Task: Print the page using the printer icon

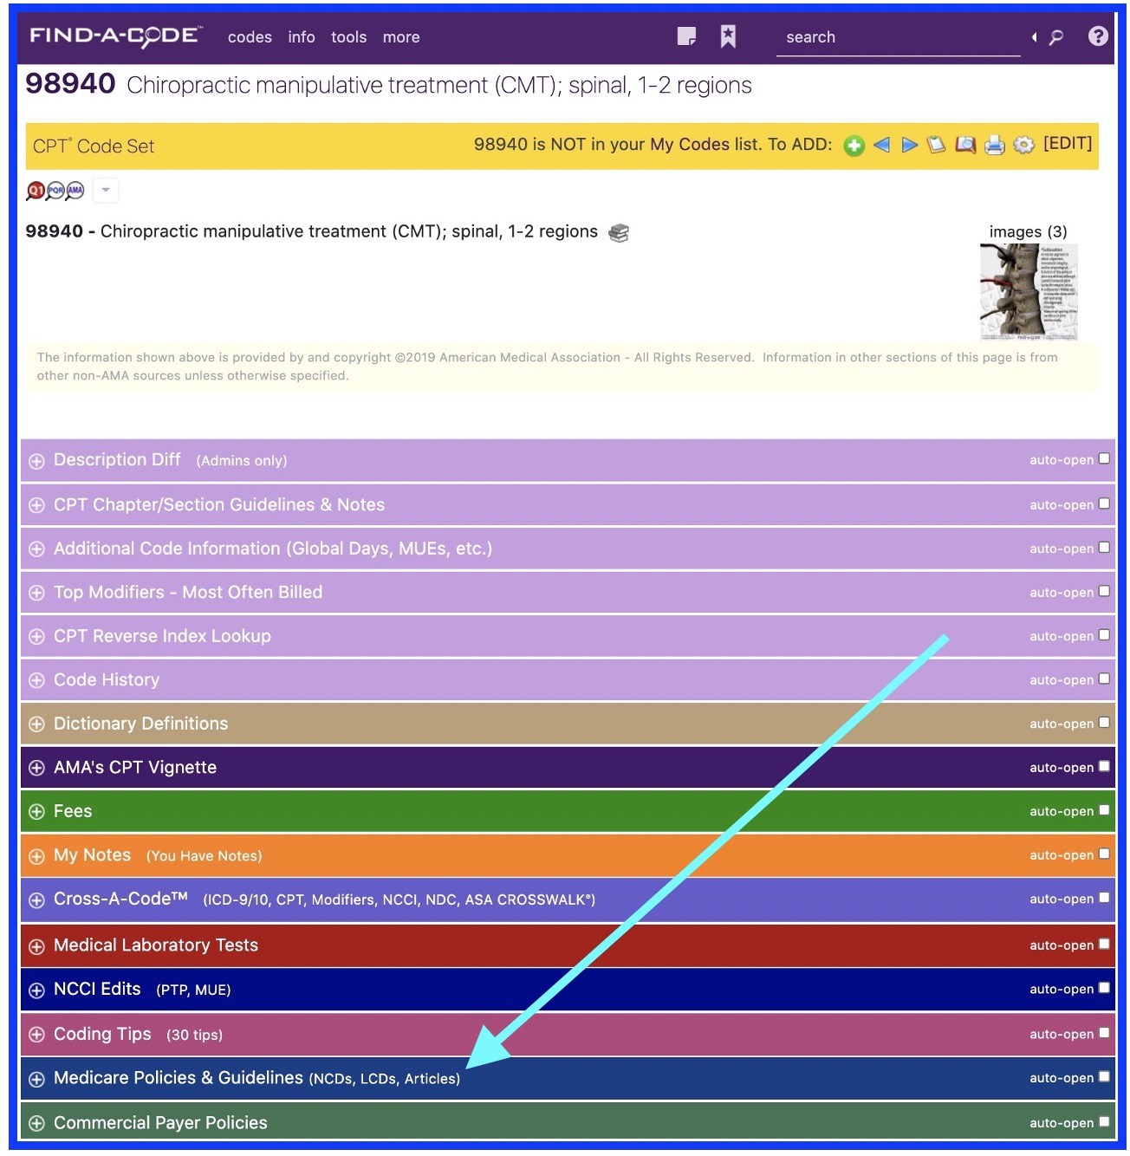Action: (994, 145)
